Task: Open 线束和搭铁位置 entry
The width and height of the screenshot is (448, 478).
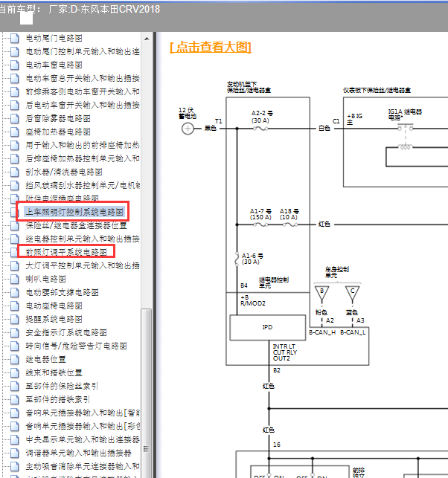Action: (54, 372)
